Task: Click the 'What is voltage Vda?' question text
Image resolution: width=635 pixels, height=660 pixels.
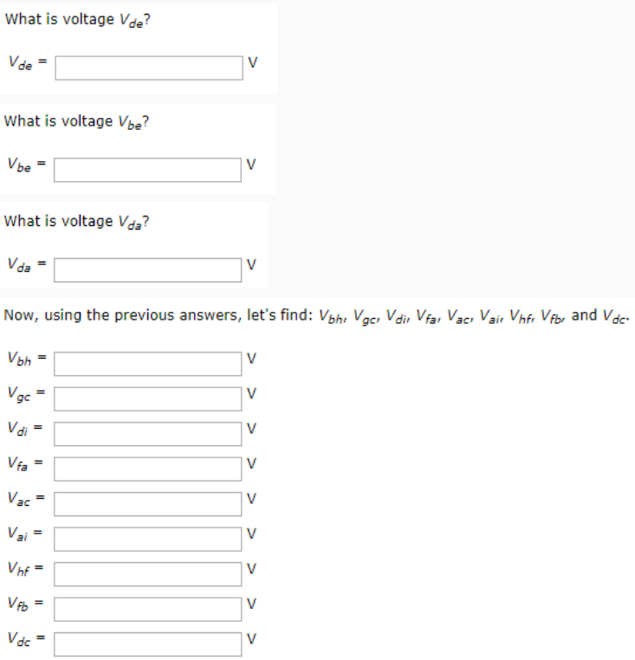Action: pos(76,222)
